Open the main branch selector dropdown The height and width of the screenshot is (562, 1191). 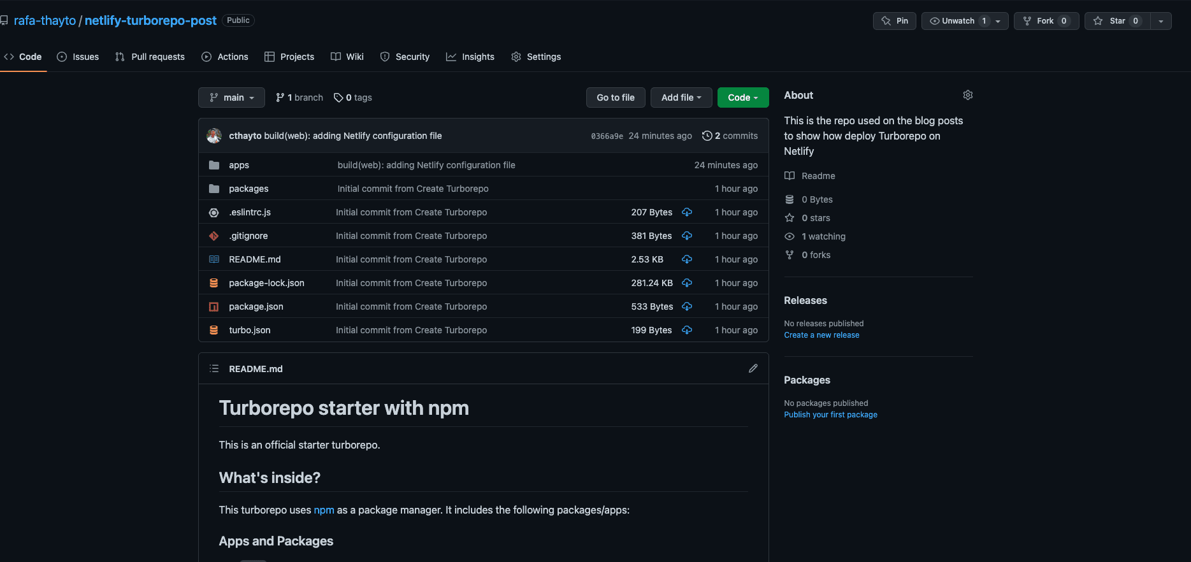click(231, 97)
